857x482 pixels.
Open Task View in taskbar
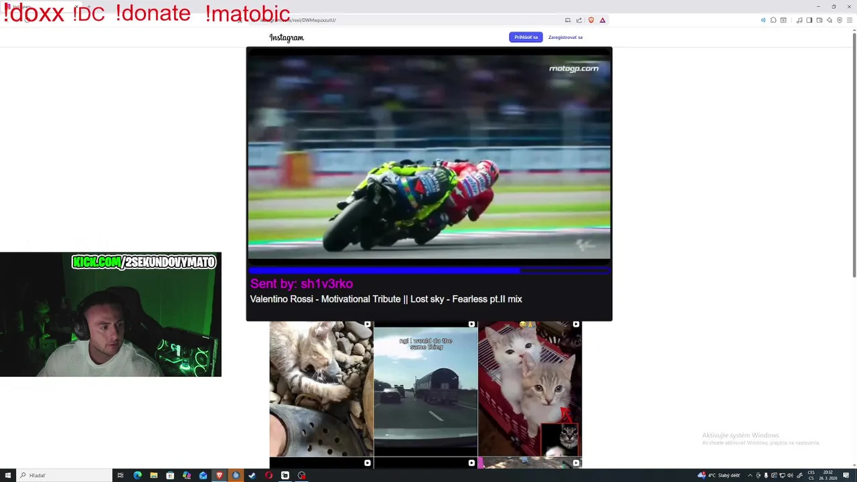121,475
